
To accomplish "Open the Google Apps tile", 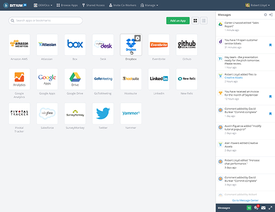I will point(47,79).
